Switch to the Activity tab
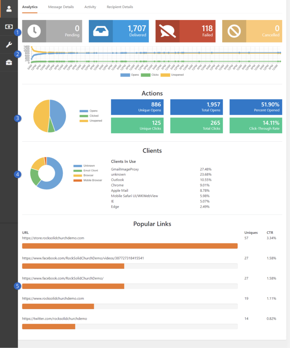The image size is (290, 348). tap(90, 7)
